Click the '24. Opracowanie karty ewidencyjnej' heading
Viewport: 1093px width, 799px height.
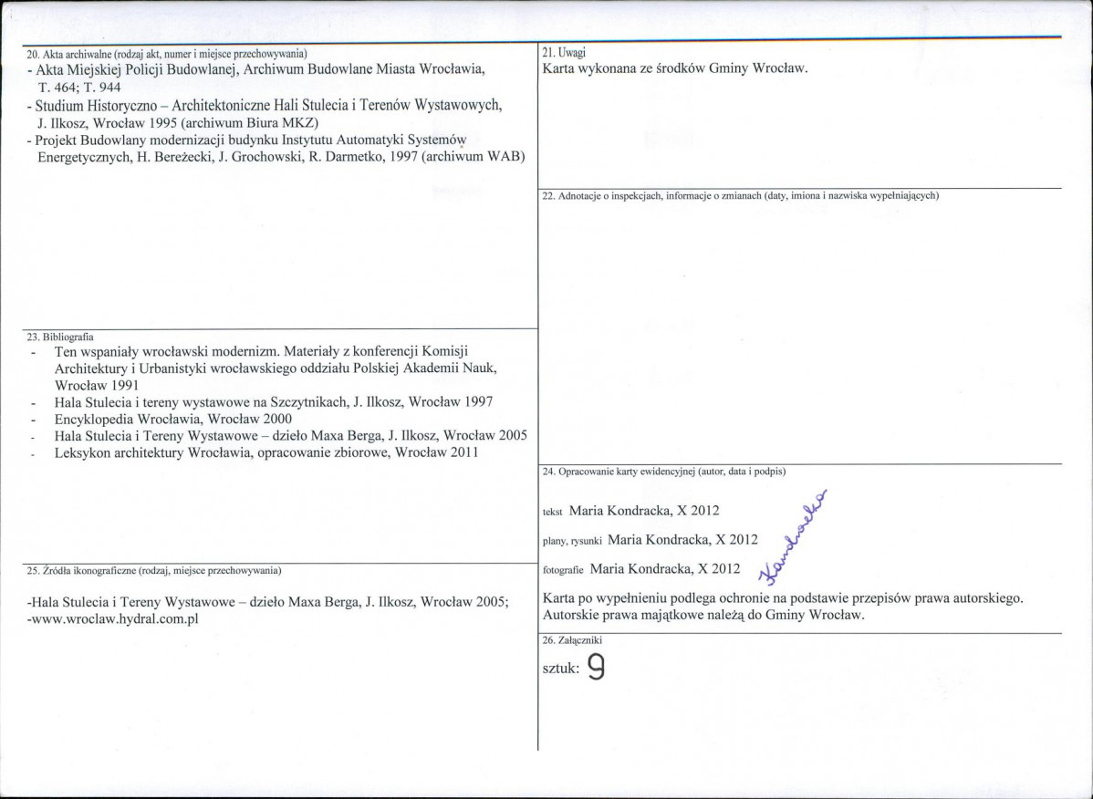click(663, 472)
